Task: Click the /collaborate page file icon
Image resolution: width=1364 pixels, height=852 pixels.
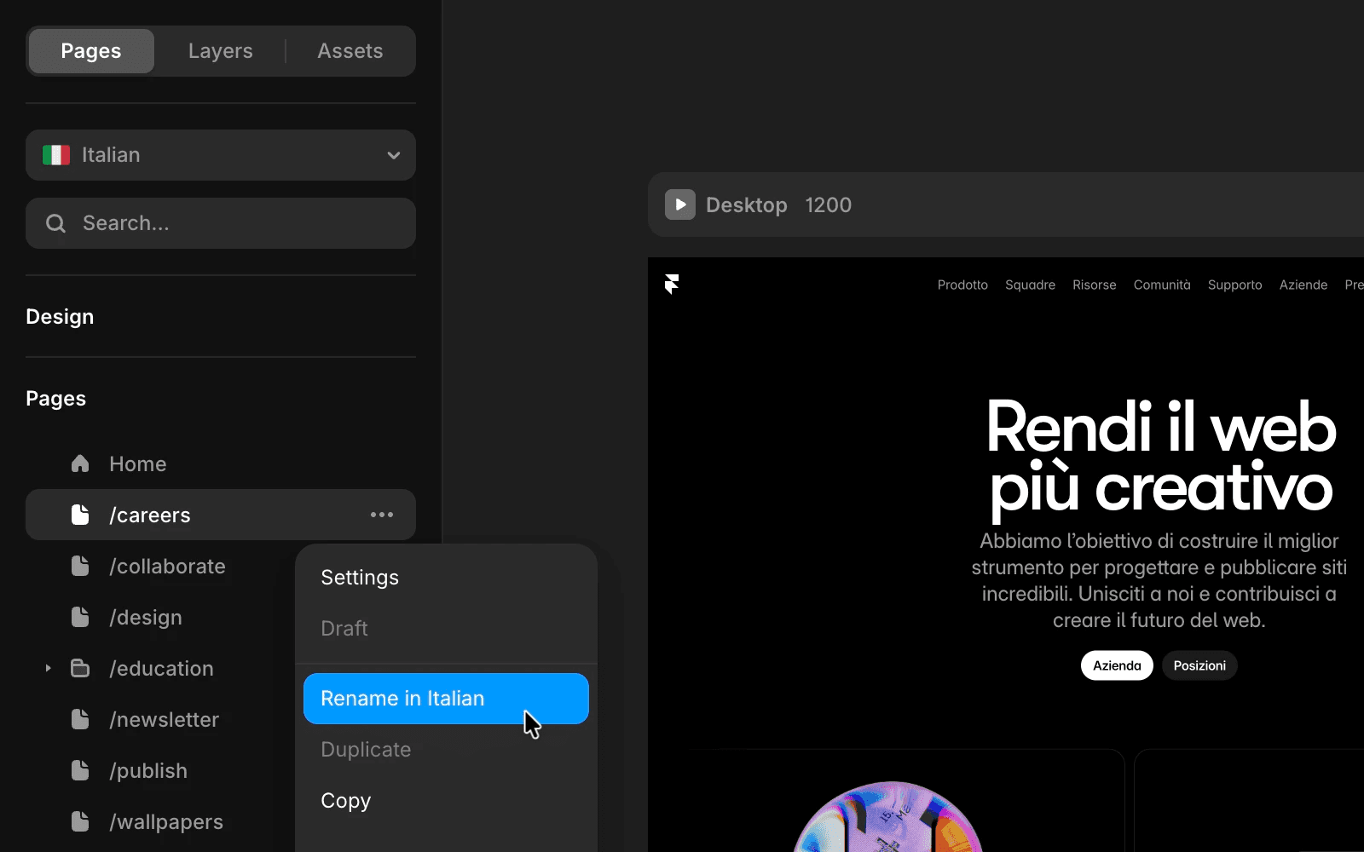Action: tap(80, 566)
